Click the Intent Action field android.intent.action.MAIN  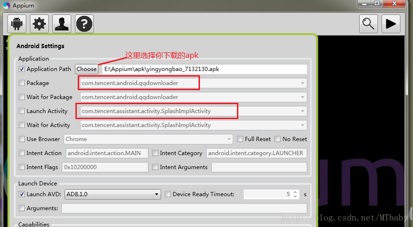(107, 153)
